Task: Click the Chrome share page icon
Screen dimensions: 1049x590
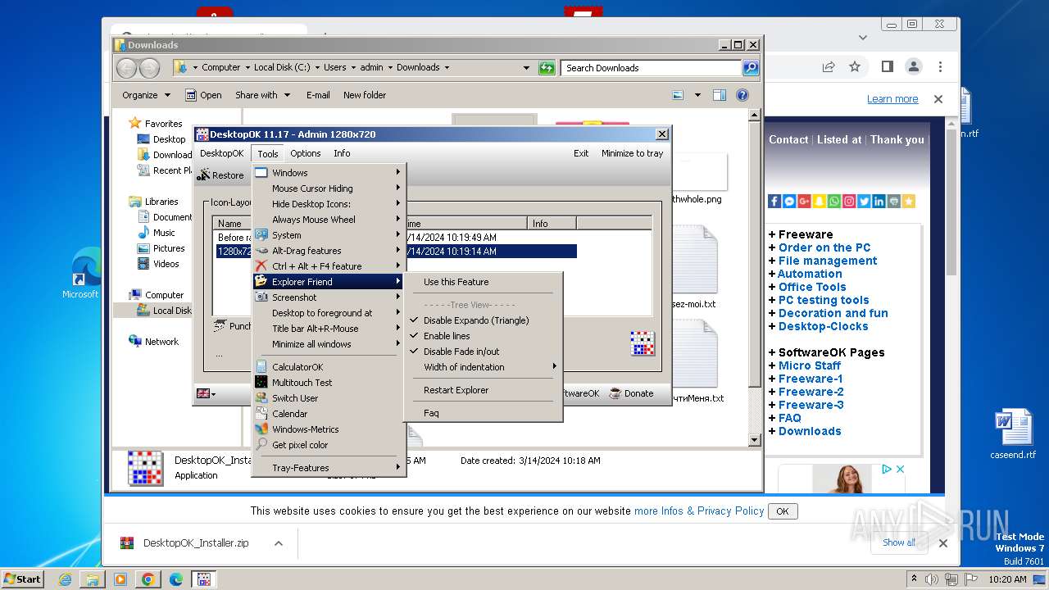Action: click(x=829, y=66)
